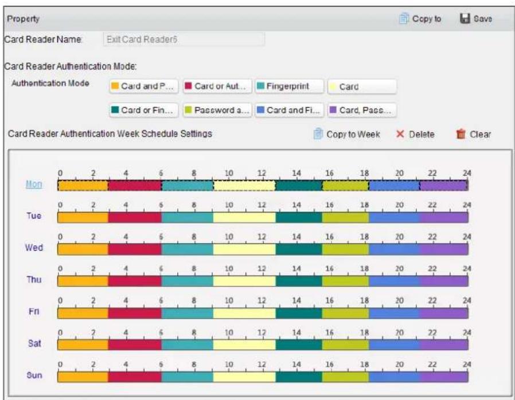
Task: Select Wednesday's olive green 15-18 segment
Action: click(x=345, y=249)
